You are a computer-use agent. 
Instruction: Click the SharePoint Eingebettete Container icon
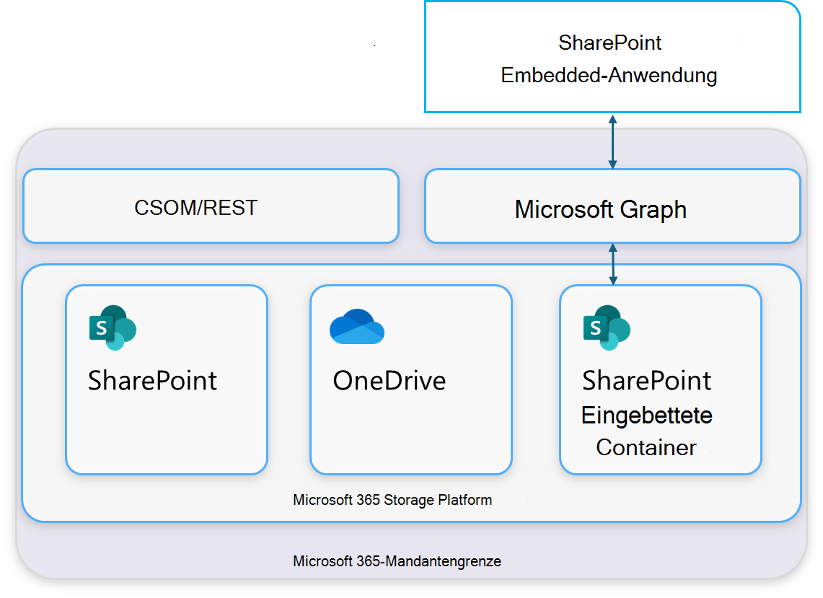(606, 326)
